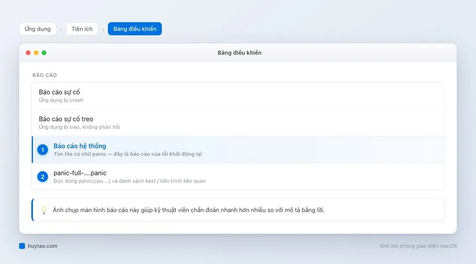Click the Đọc dòng panic(cpu ...) description
The width and height of the screenshot is (476, 264).
click(129, 181)
